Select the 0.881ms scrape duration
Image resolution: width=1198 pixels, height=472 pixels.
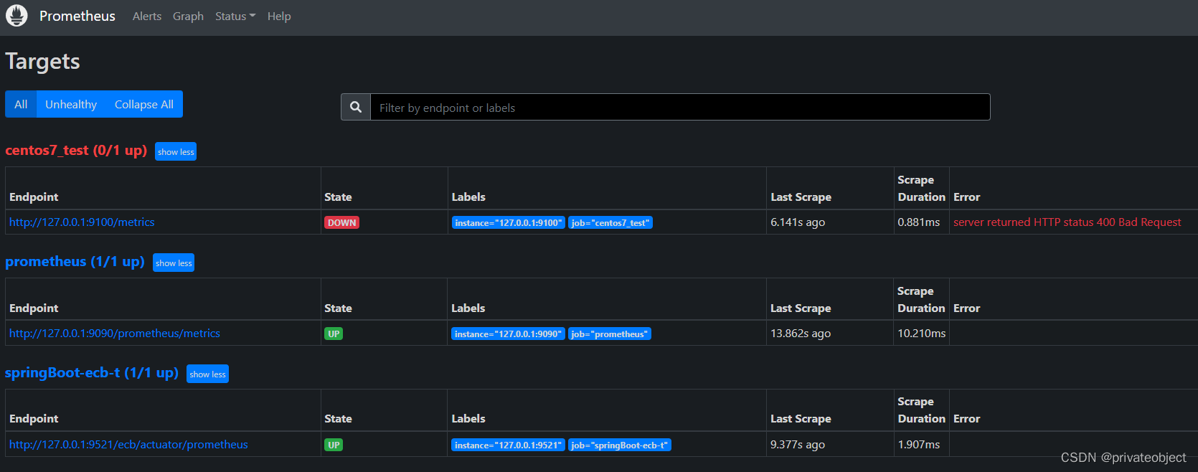tap(919, 222)
